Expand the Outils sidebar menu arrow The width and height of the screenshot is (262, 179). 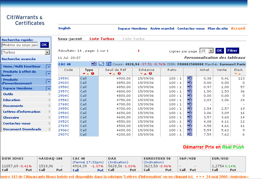point(49,94)
